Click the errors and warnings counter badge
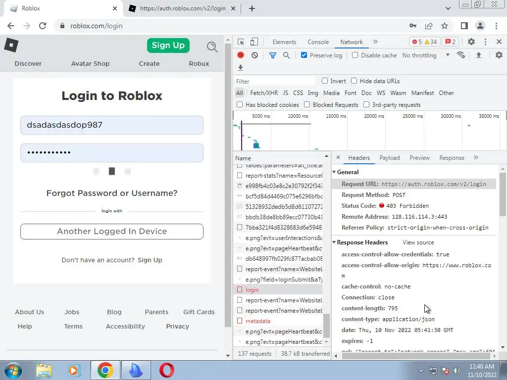Image resolution: width=507 pixels, height=380 pixels. 424,42
